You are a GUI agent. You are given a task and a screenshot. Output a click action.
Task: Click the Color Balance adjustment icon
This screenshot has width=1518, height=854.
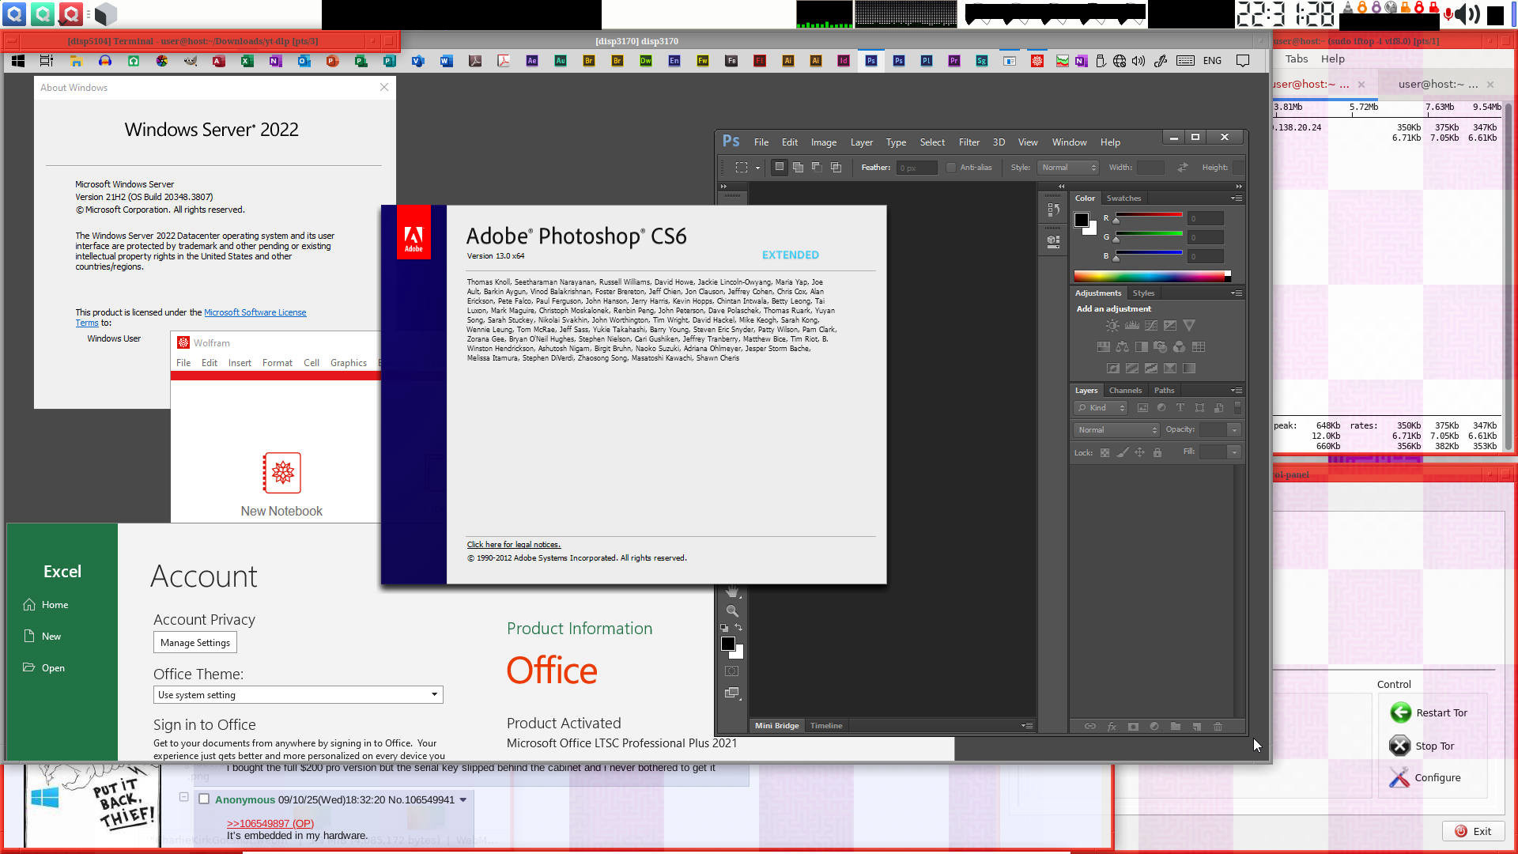pyautogui.click(x=1122, y=347)
